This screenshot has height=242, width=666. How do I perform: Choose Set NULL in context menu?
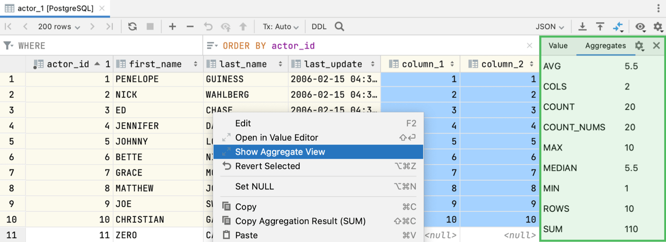click(x=318, y=186)
